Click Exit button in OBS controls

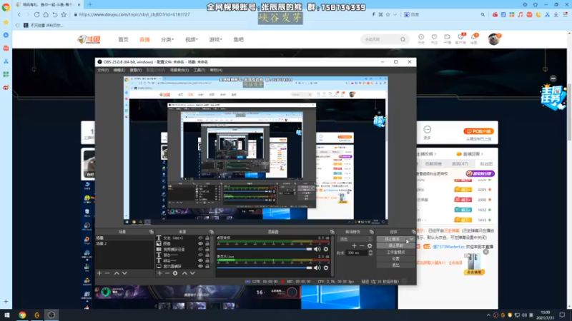pos(395,265)
